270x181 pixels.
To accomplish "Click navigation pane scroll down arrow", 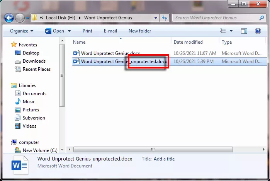I will [62, 150].
